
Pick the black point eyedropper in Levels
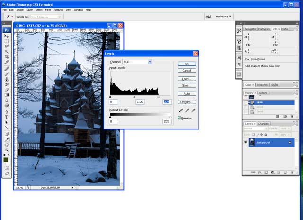coord(181,110)
